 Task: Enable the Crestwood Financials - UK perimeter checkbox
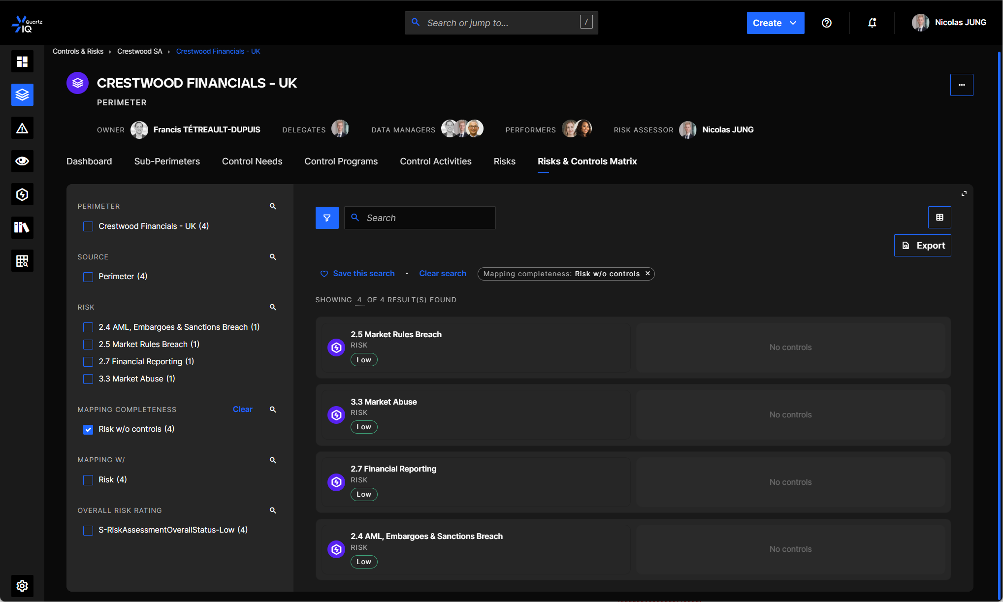(x=88, y=226)
